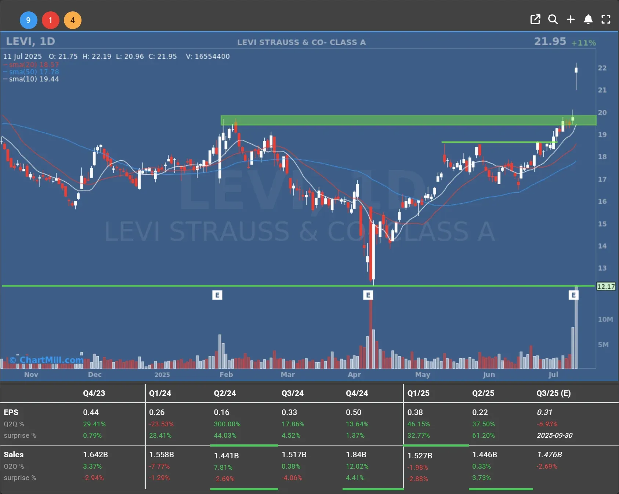Set an alert with bell icon

588,19
